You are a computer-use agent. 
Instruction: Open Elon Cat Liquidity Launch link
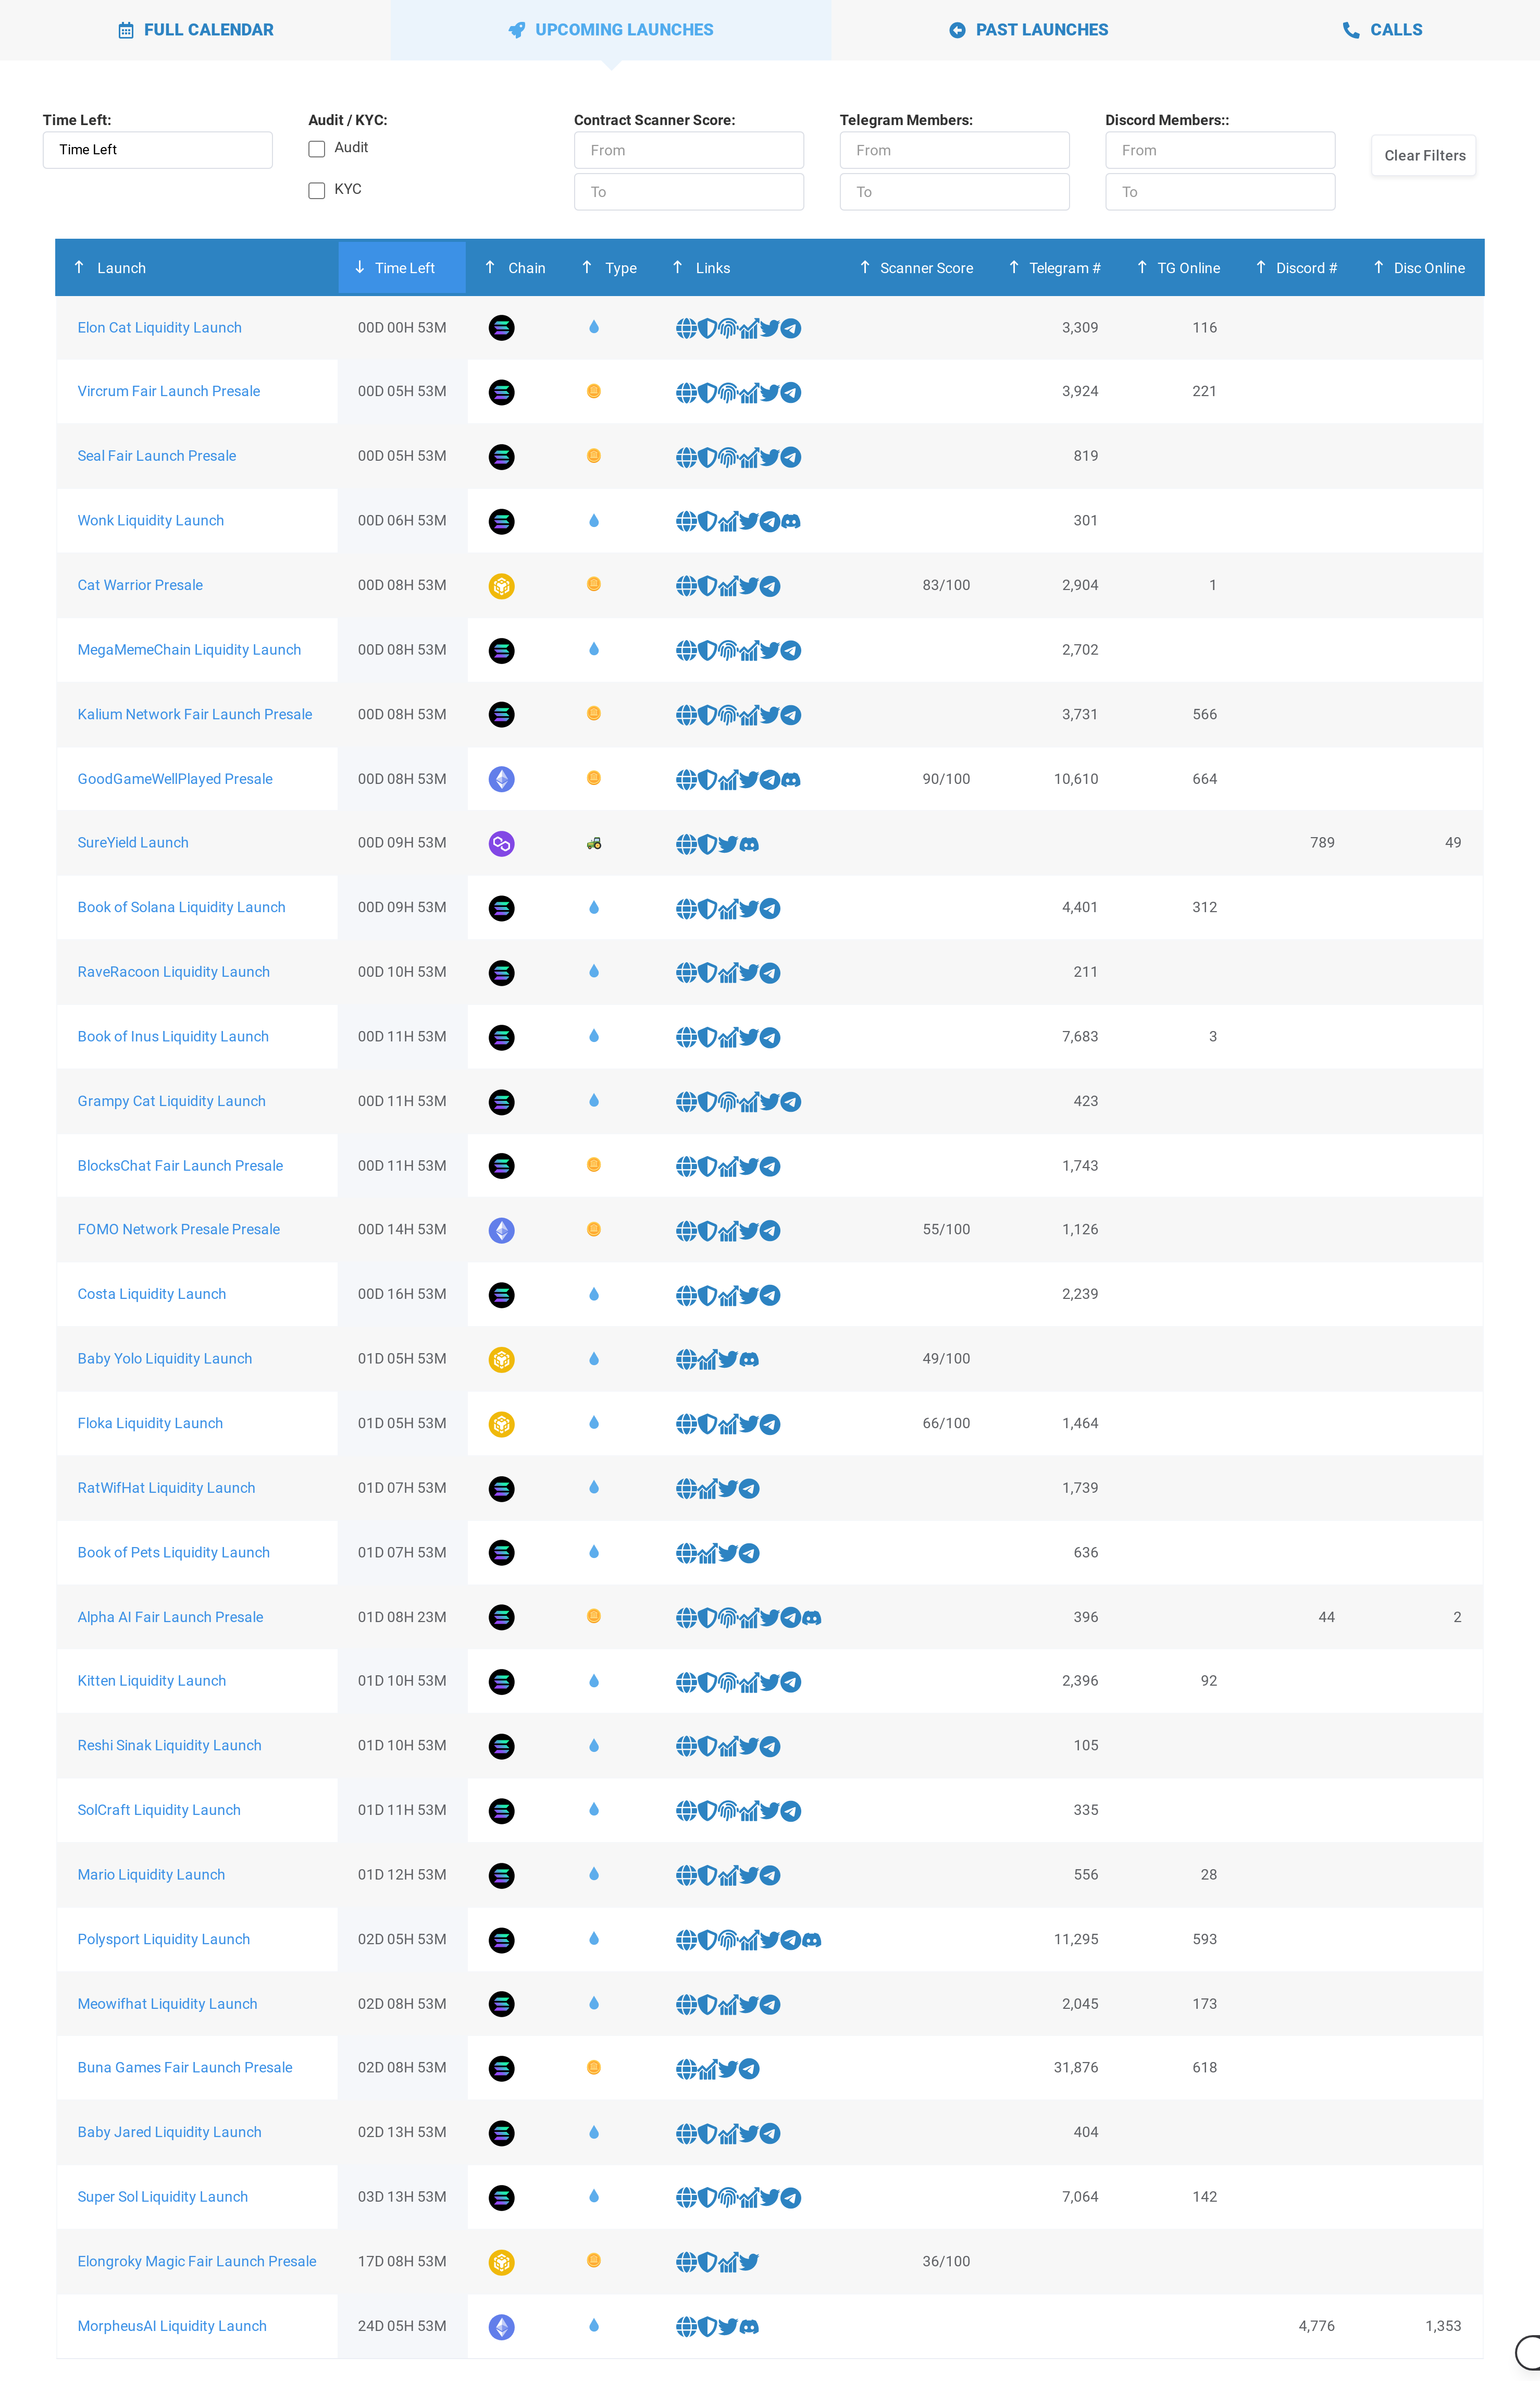[x=160, y=327]
